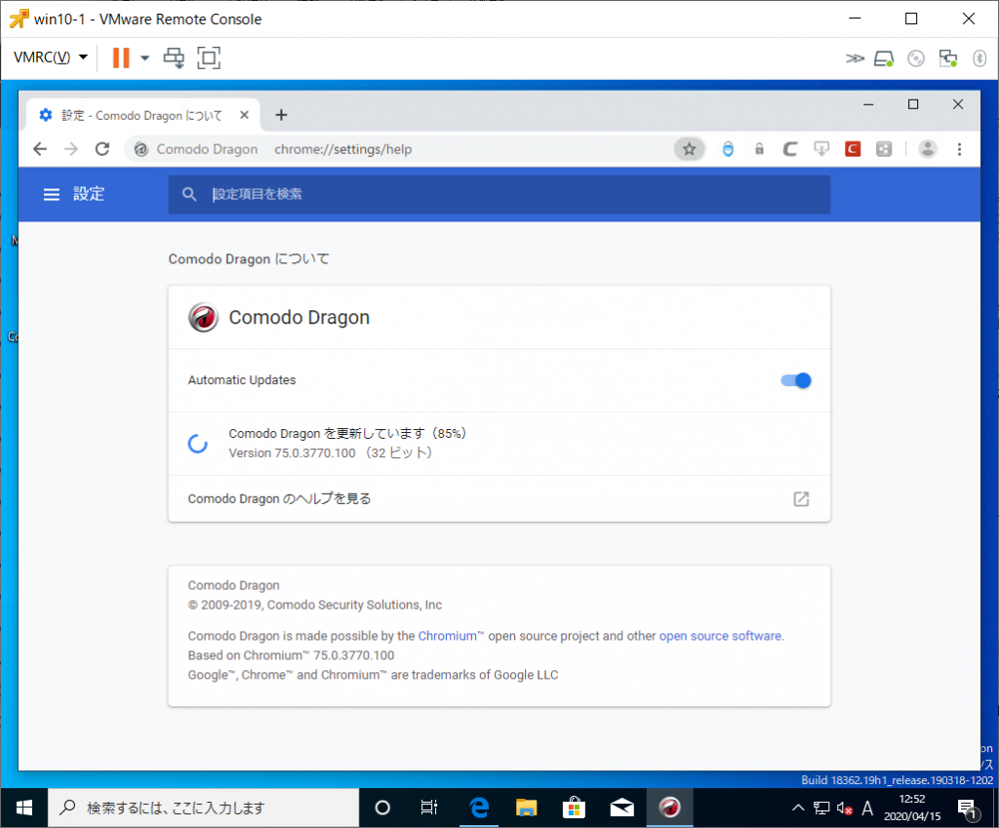Click the blue shield extension icon
Image resolution: width=999 pixels, height=828 pixels.
728,149
